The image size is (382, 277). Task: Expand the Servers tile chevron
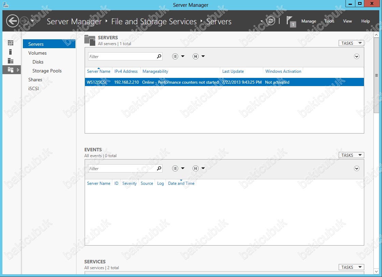click(356, 57)
